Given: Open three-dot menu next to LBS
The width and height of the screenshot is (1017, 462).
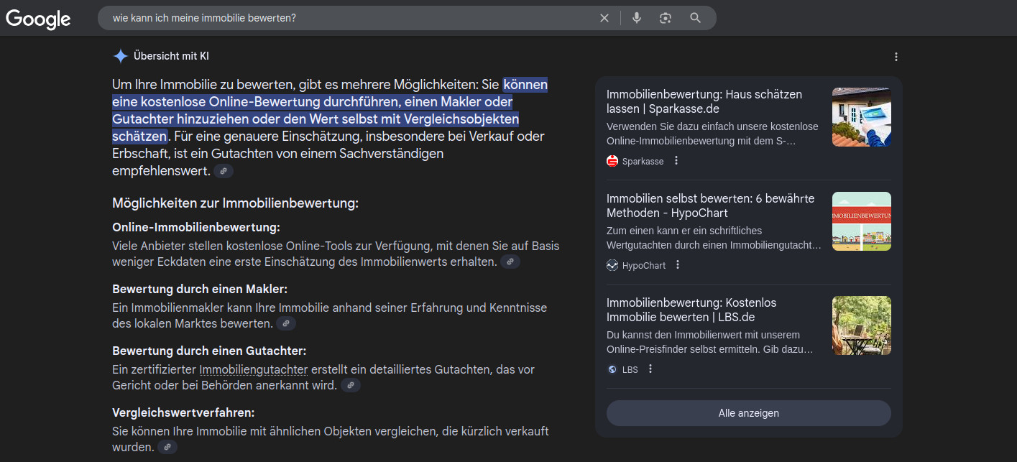Looking at the screenshot, I should (x=650, y=369).
